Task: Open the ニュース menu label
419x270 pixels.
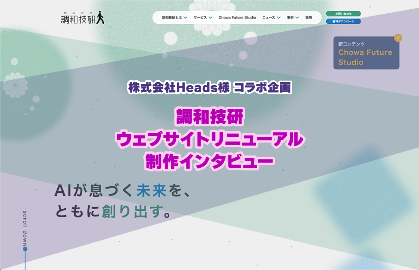Action: point(268,17)
